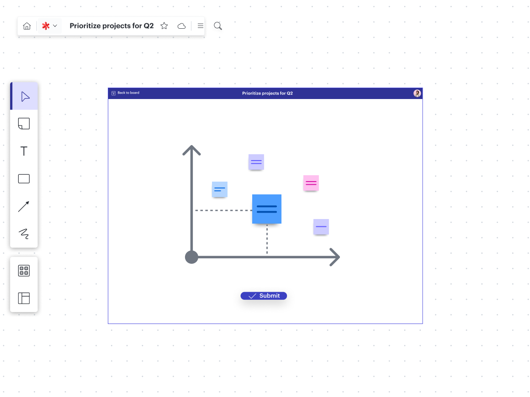Select the pointer selection tool

click(24, 96)
